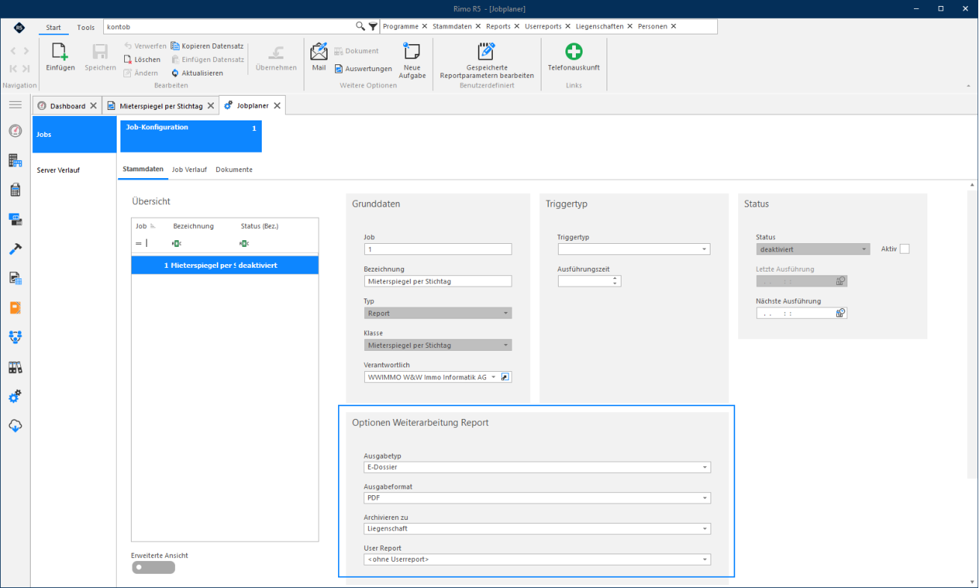Toggle the Erweiterte Ansicht switch
The image size is (979, 588).
(153, 568)
